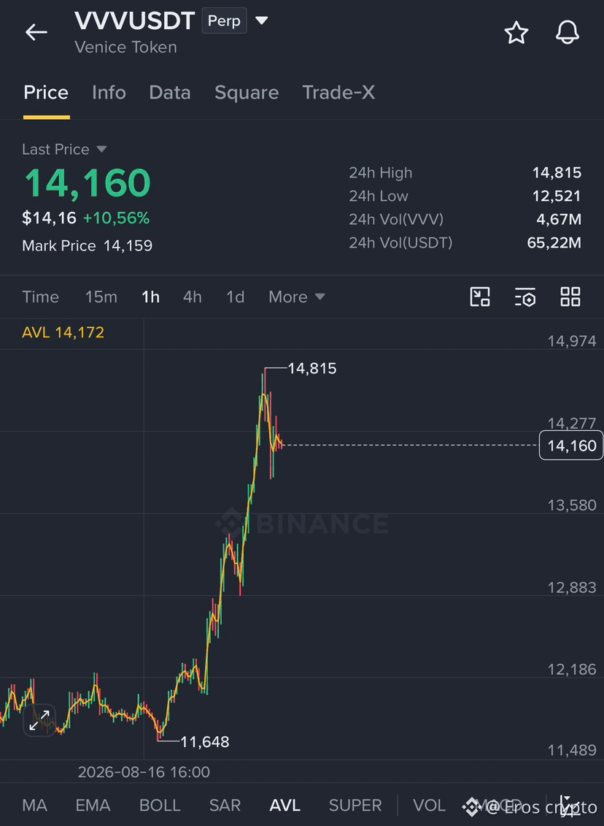Click the 11,489 price axis label

[572, 750]
